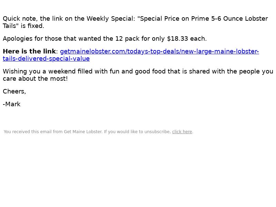Click 'tails-delivered-special-value' portion of the link
276x207 pixels.
coord(46,59)
